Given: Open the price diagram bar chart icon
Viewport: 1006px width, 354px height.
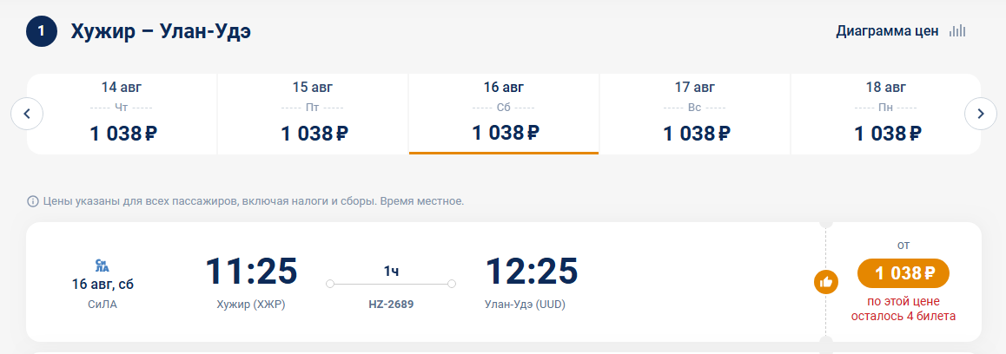Looking at the screenshot, I should (957, 30).
